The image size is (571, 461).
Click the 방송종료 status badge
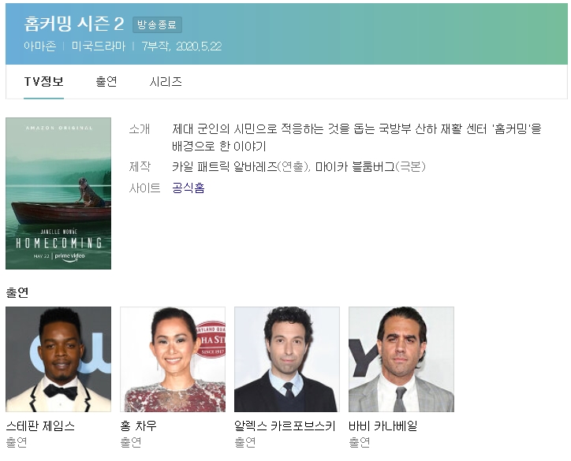coord(157,24)
